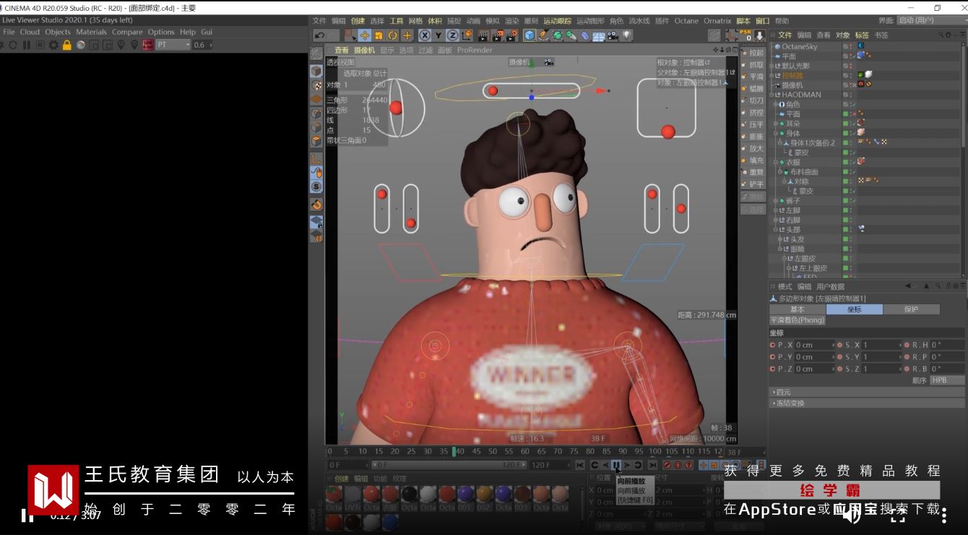
Task: Toggle green layer square for 衣服 object
Action: pyautogui.click(x=846, y=162)
